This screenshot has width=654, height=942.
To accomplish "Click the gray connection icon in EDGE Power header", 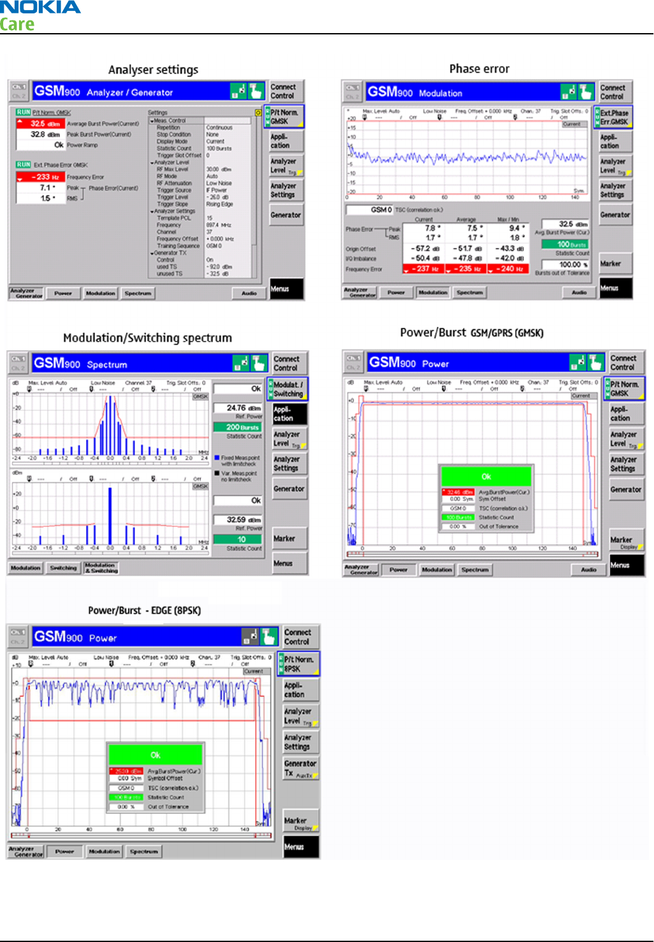I will pos(251,636).
